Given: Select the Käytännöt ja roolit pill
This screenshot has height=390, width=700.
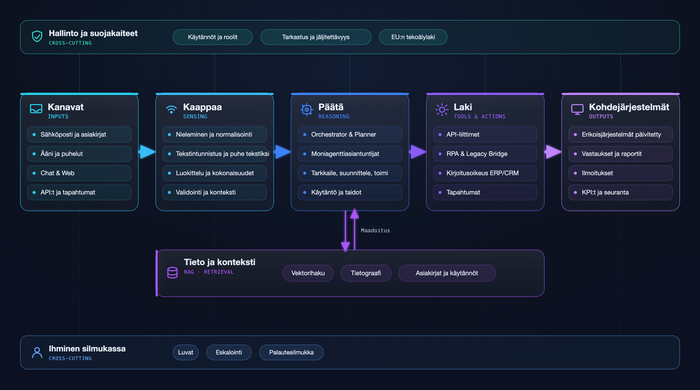Looking at the screenshot, I should coord(212,37).
